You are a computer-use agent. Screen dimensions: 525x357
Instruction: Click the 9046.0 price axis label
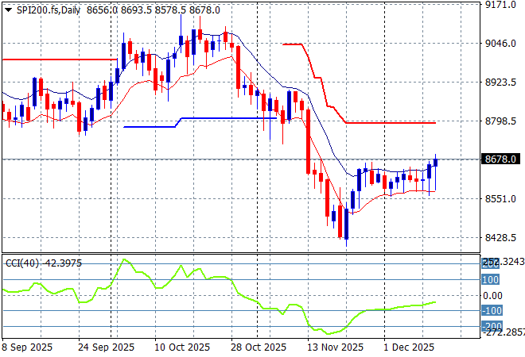[501, 44]
